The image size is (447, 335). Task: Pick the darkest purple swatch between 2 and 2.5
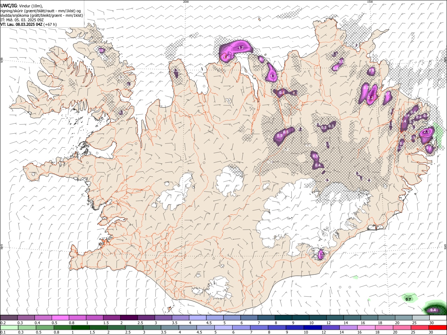[x=129, y=318]
